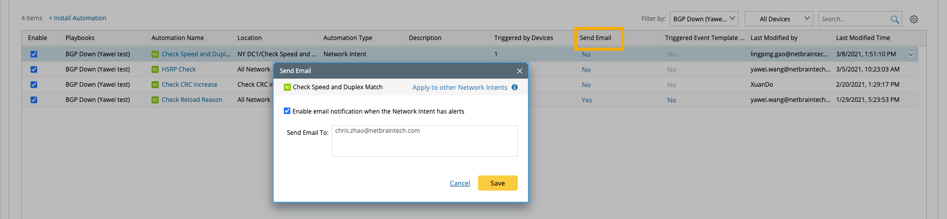Close the Send Email dialog

click(x=519, y=71)
